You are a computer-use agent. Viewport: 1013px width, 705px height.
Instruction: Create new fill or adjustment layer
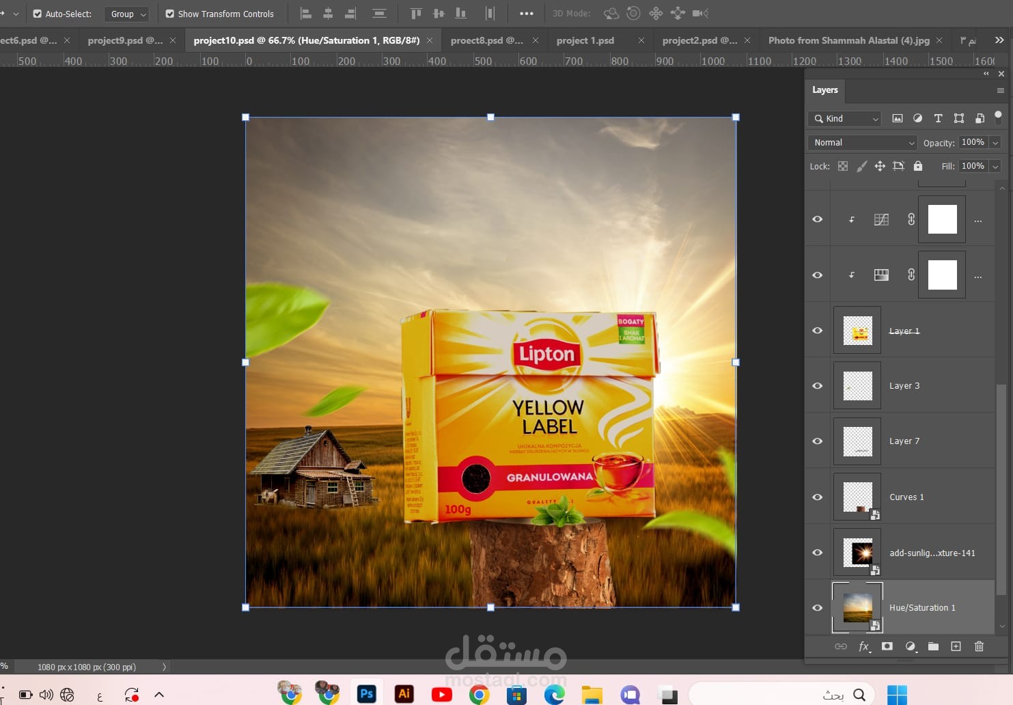(x=910, y=646)
